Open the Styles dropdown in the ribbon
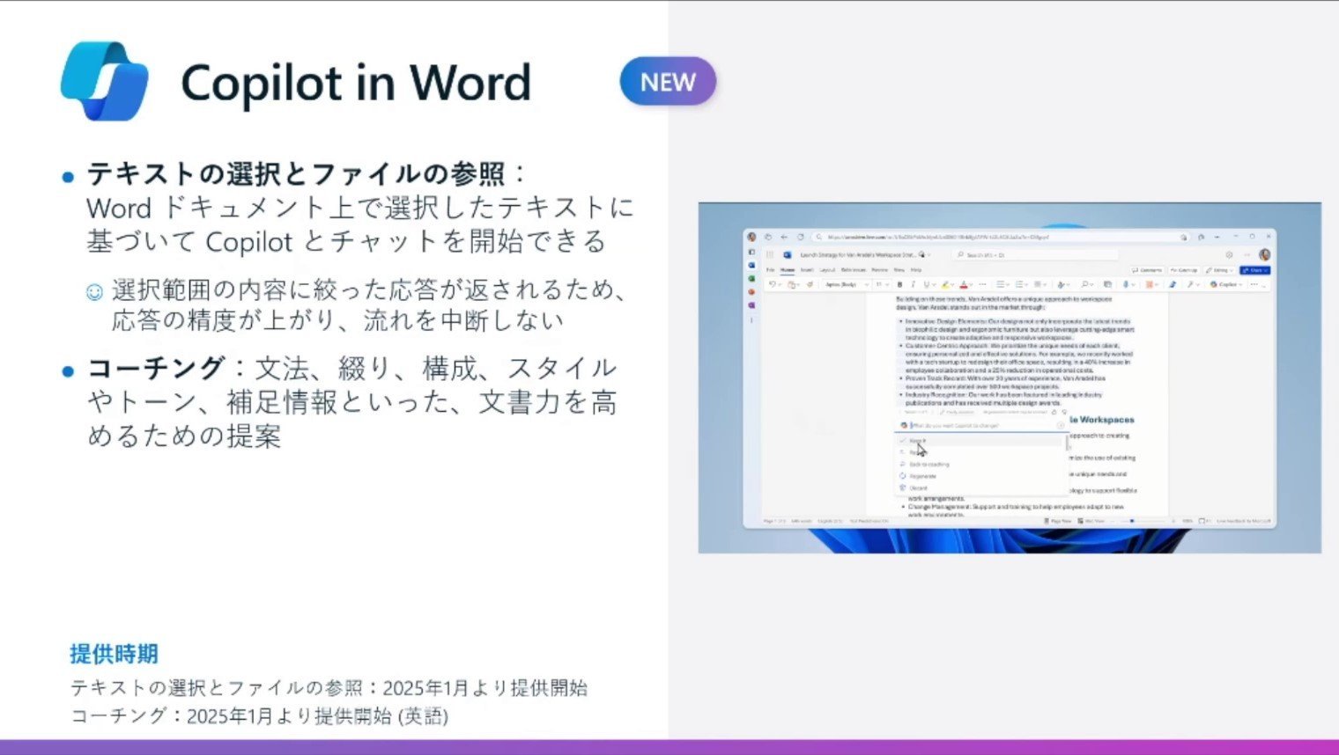 click(x=1063, y=284)
